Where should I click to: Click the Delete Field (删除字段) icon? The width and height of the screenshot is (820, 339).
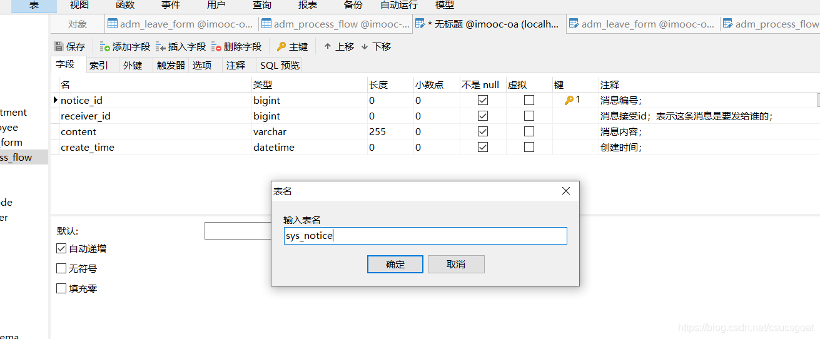point(216,46)
